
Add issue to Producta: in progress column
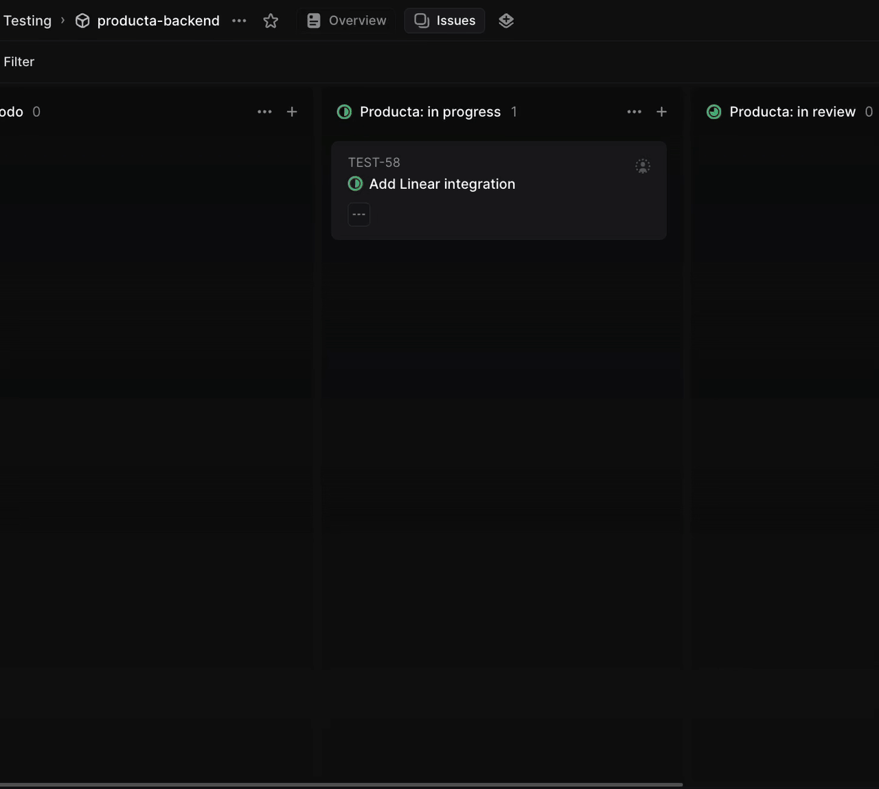click(x=661, y=112)
